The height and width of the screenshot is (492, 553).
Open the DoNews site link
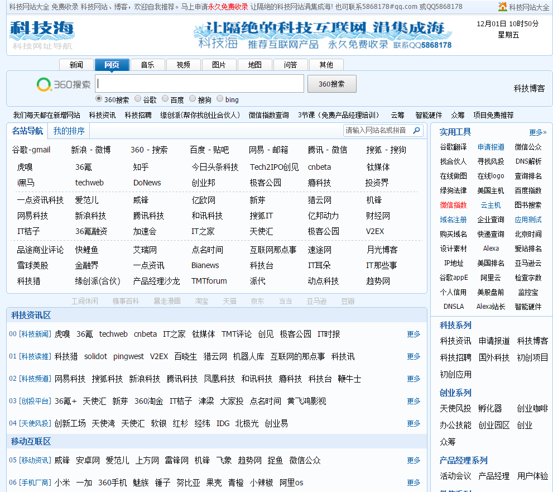click(147, 183)
